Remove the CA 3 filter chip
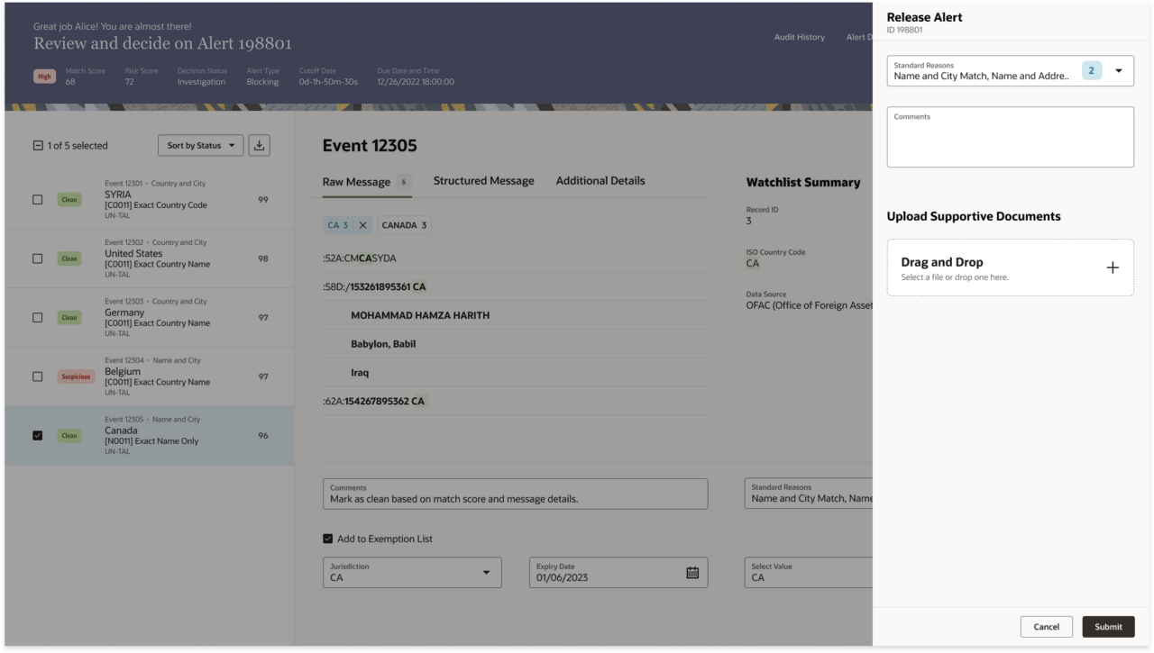The height and width of the screenshot is (653, 1154). 363,225
